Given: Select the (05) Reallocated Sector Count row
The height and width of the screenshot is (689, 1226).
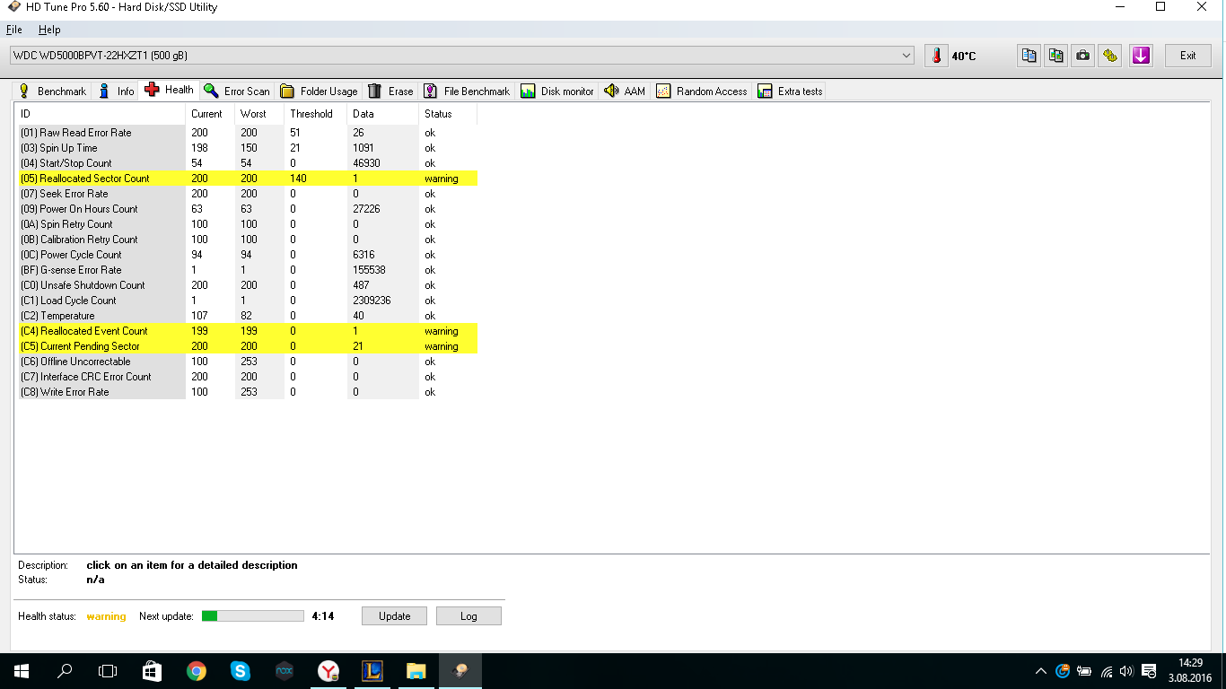Looking at the screenshot, I should (246, 179).
